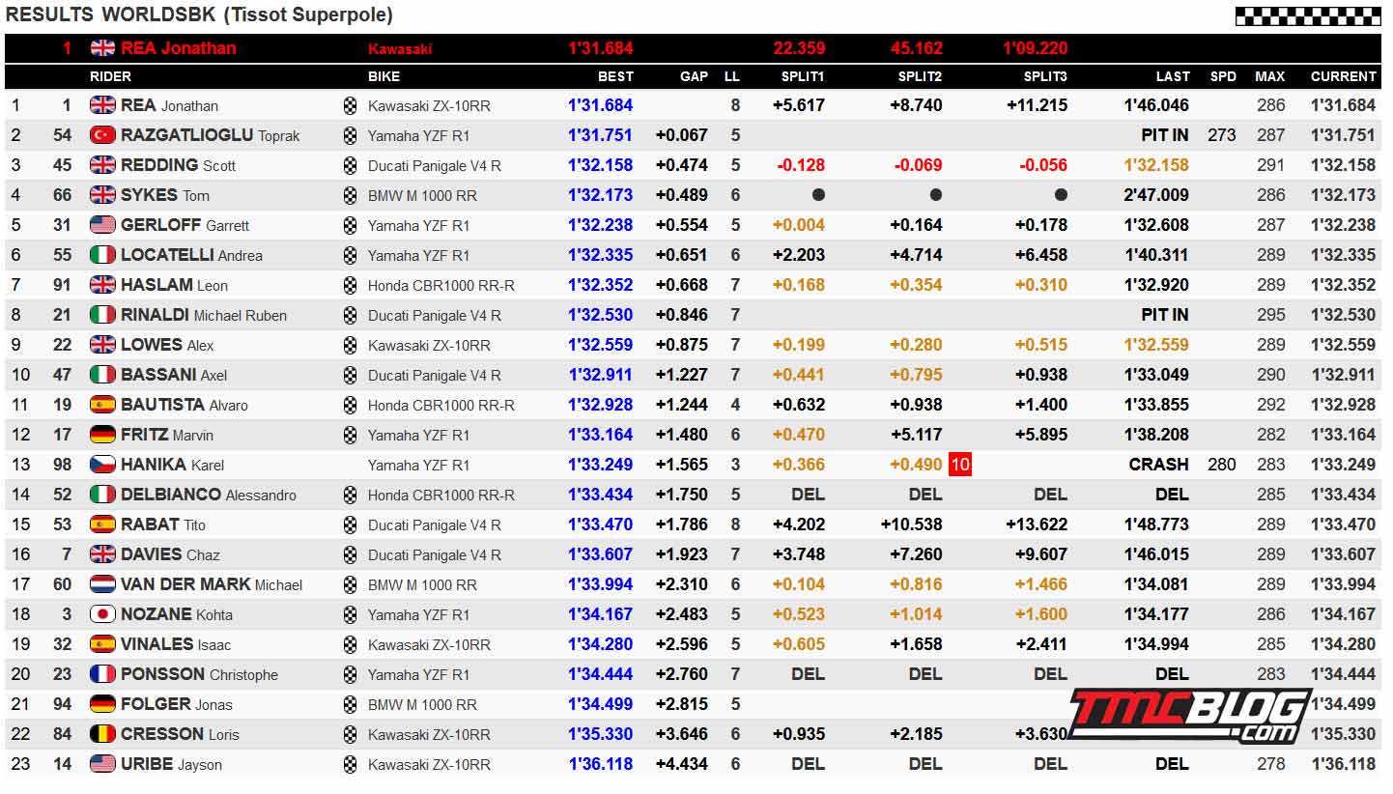
Task: Click the US flag next to GERLOFF Garrett
Action: pyautogui.click(x=102, y=225)
